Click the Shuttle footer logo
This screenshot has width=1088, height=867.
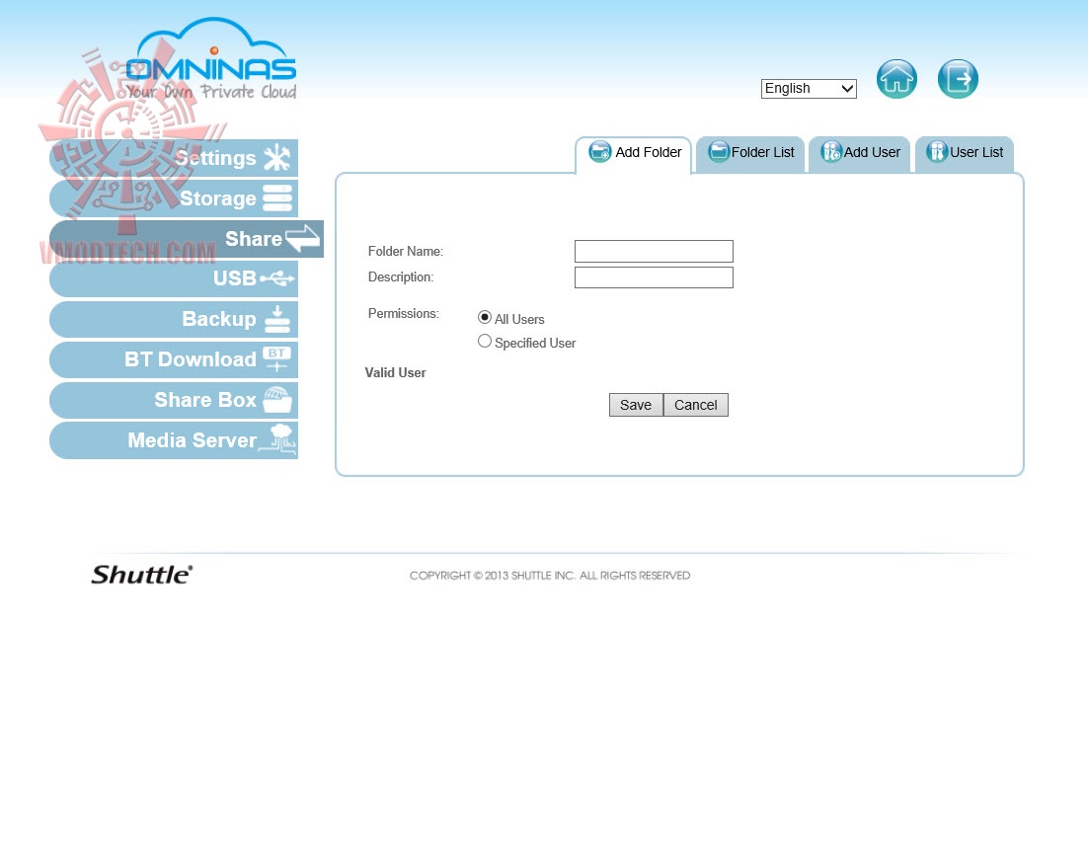(x=142, y=574)
